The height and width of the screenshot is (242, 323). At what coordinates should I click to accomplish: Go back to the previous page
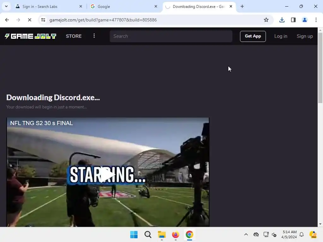click(x=7, y=20)
